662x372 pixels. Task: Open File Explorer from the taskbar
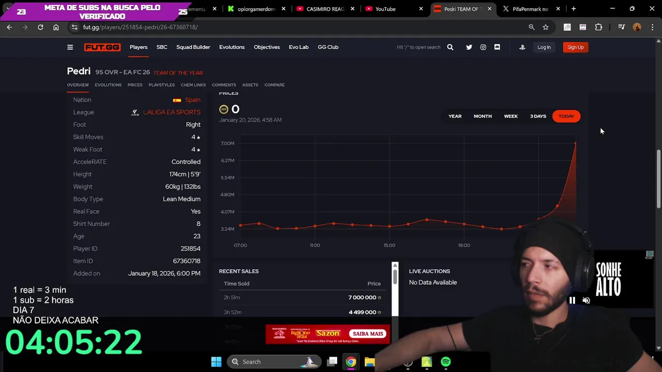(x=369, y=362)
